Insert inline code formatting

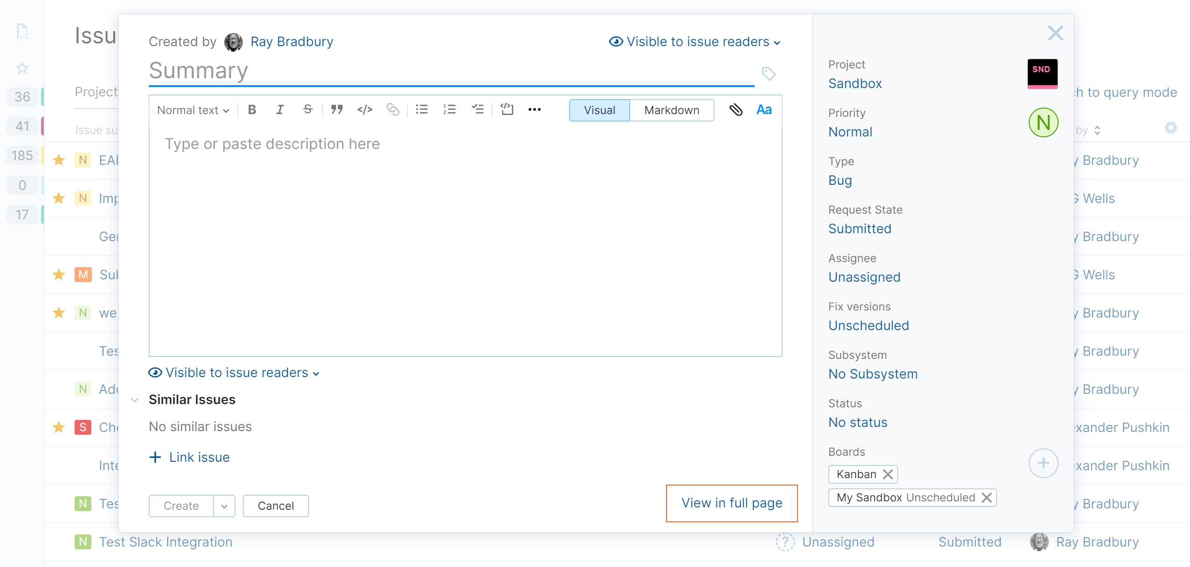[x=365, y=110]
